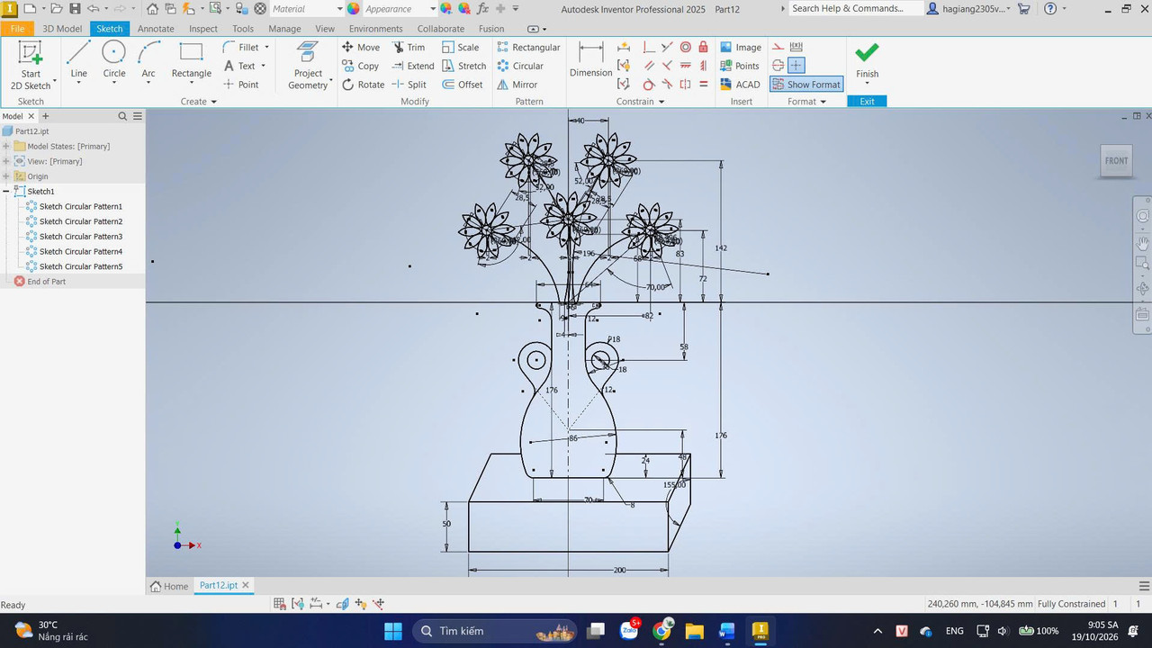Select the Offset tool
Image resolution: width=1152 pixels, height=648 pixels.
(463, 85)
